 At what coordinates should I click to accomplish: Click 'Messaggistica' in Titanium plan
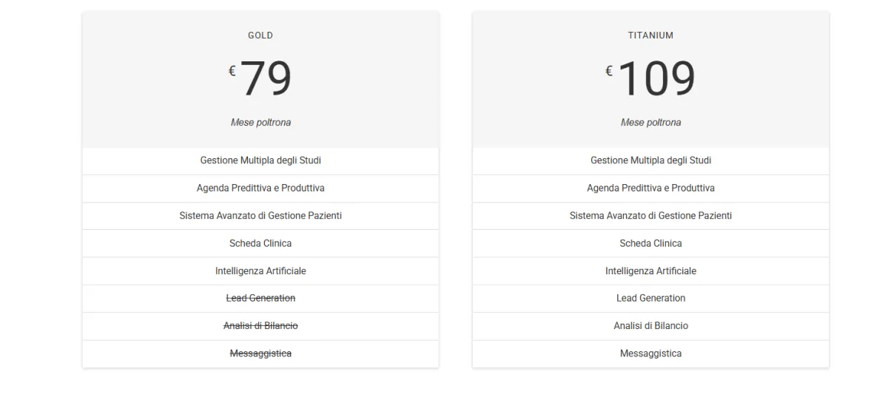(650, 353)
